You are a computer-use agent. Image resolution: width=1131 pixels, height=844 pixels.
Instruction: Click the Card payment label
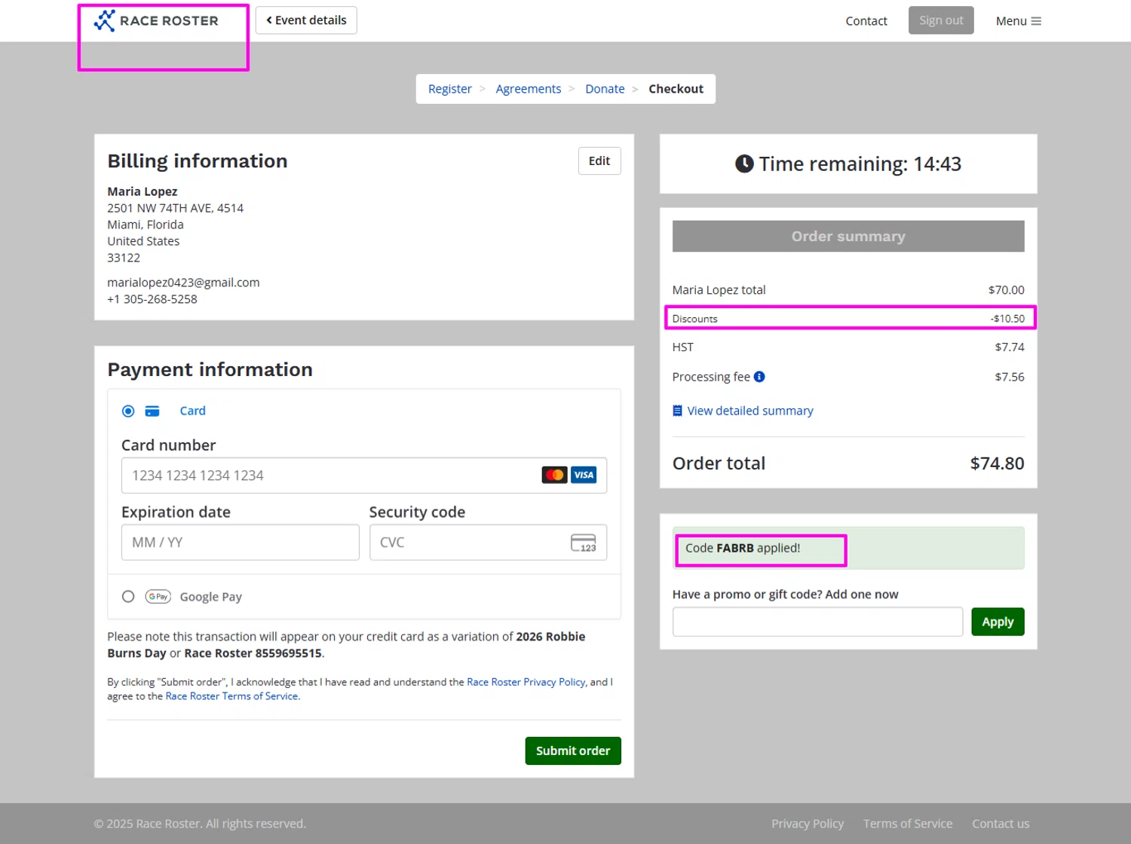click(x=192, y=411)
